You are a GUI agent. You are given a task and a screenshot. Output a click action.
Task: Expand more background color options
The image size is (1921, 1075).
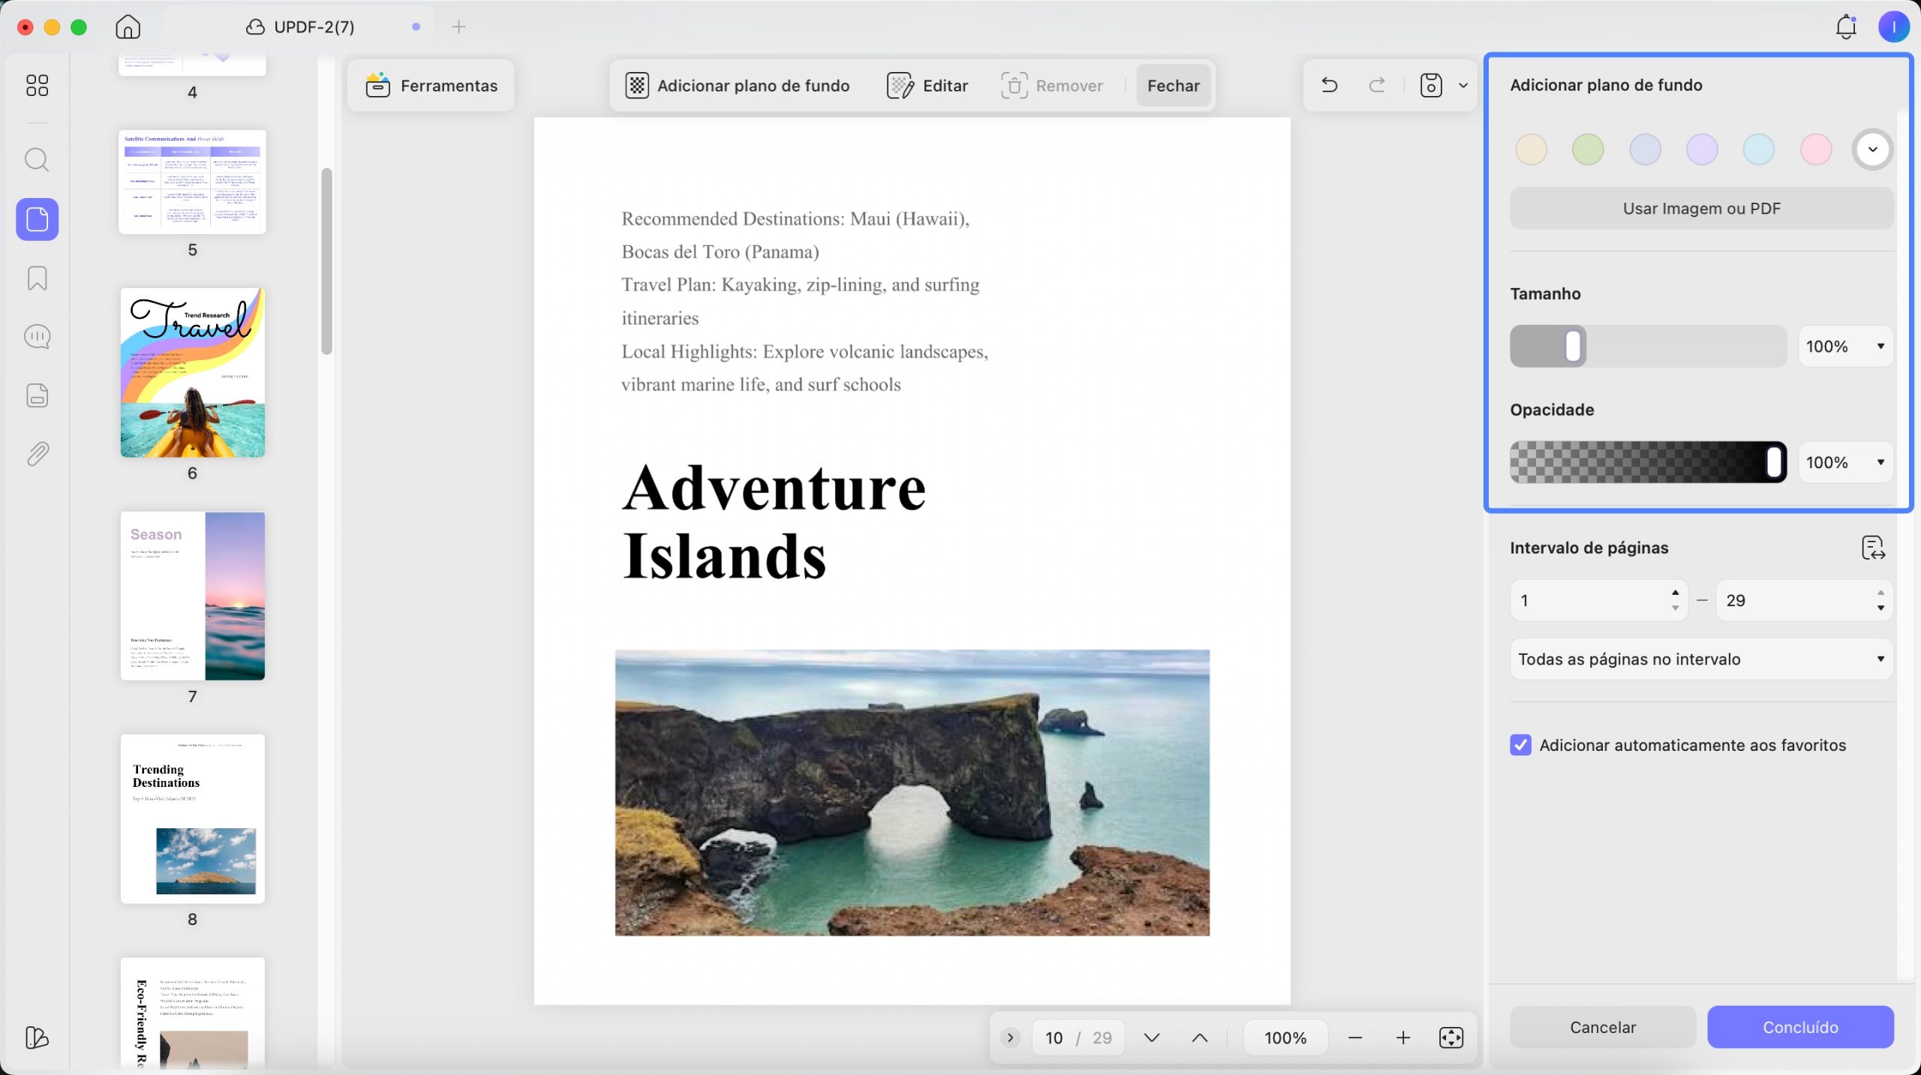pos(1873,149)
